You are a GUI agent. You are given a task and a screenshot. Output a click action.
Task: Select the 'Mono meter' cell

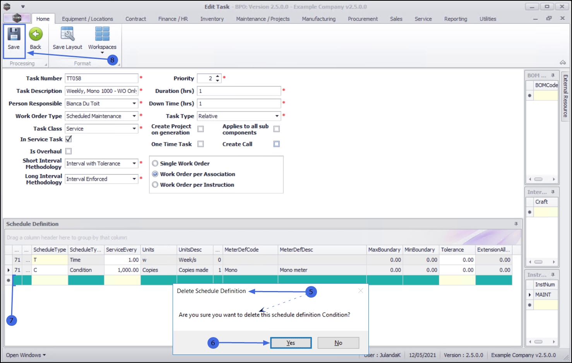pos(322,270)
